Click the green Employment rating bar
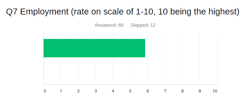Screen dimensions: 250x101 (94, 48)
